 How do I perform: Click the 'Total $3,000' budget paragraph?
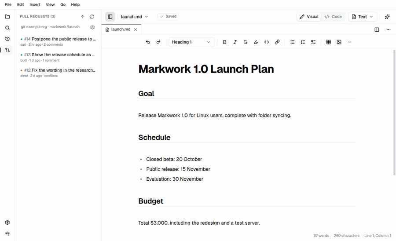point(199,223)
